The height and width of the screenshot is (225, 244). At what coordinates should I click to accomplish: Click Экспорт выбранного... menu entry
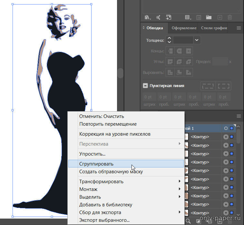pos(104,220)
